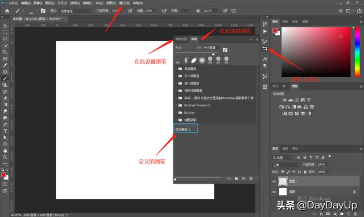
Task: Open the Search icon at top right
Action: click(340, 11)
